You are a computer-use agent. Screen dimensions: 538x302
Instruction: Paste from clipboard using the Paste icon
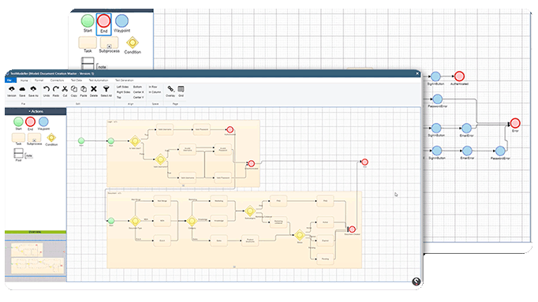[x=84, y=89]
